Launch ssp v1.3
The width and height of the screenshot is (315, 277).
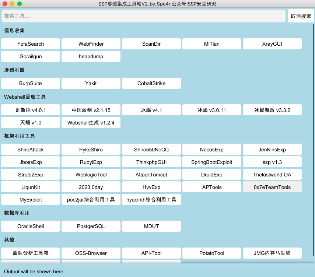pyautogui.click(x=272, y=162)
